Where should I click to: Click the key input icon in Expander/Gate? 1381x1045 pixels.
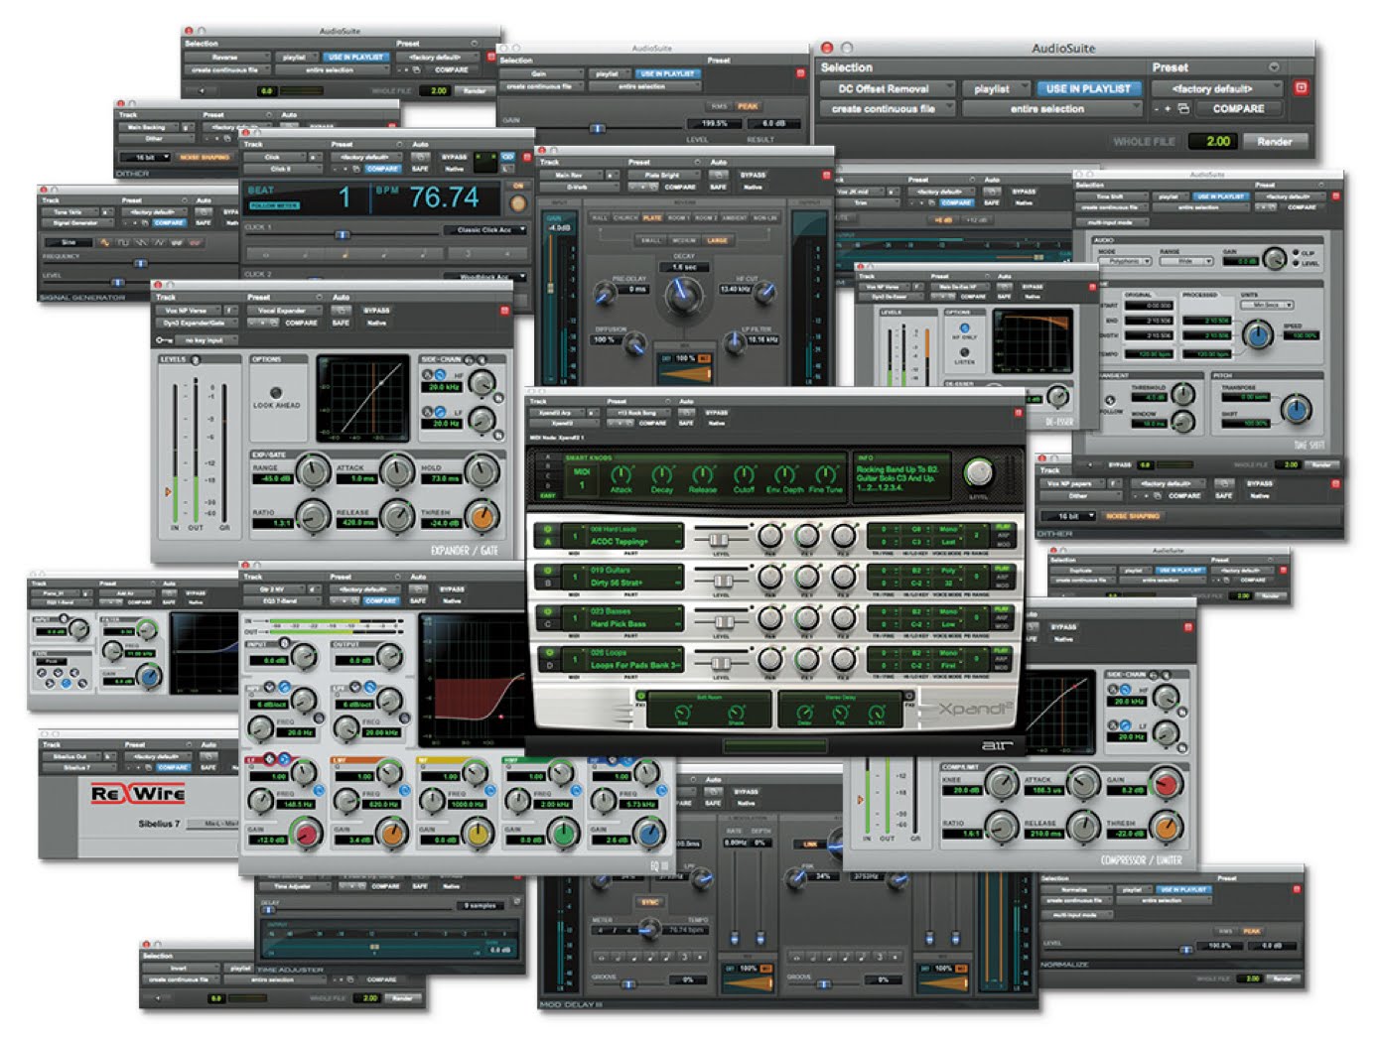[164, 340]
